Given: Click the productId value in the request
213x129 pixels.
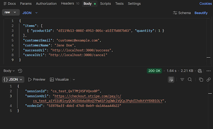Looking at the screenshot, I should click(x=93, y=31).
